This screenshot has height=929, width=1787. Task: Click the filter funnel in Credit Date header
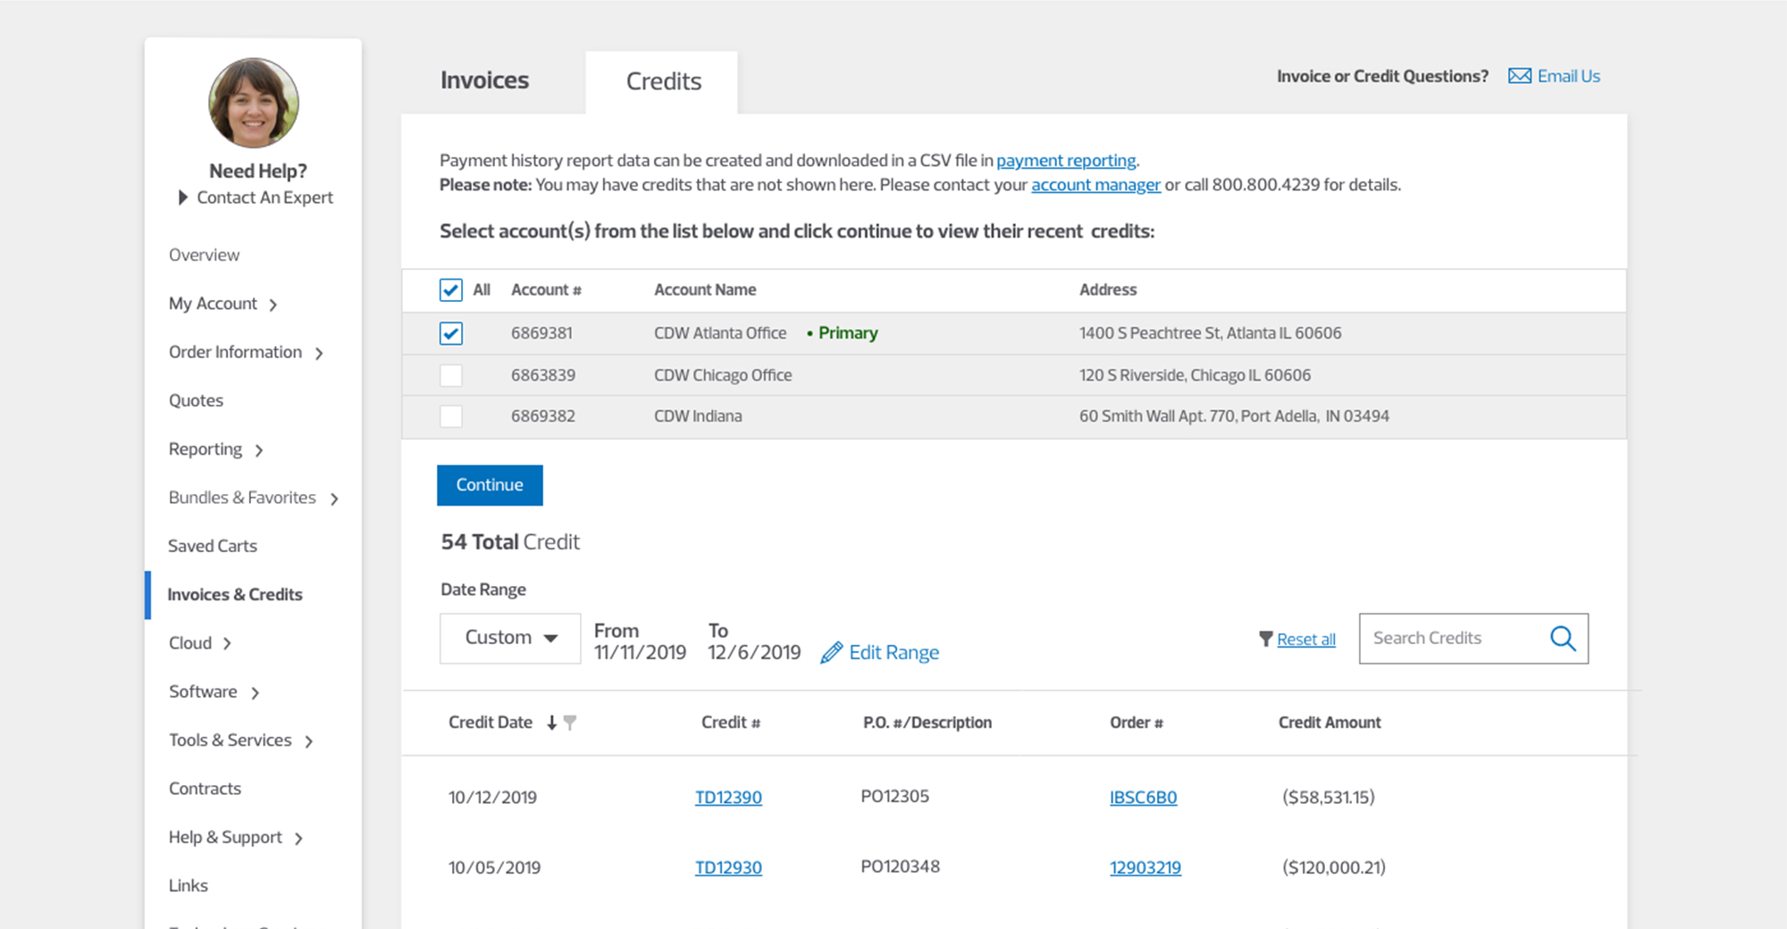pos(570,723)
